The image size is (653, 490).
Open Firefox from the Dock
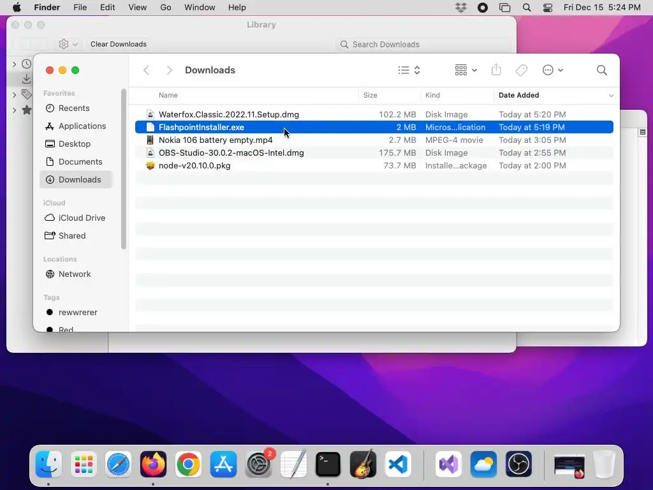click(153, 464)
